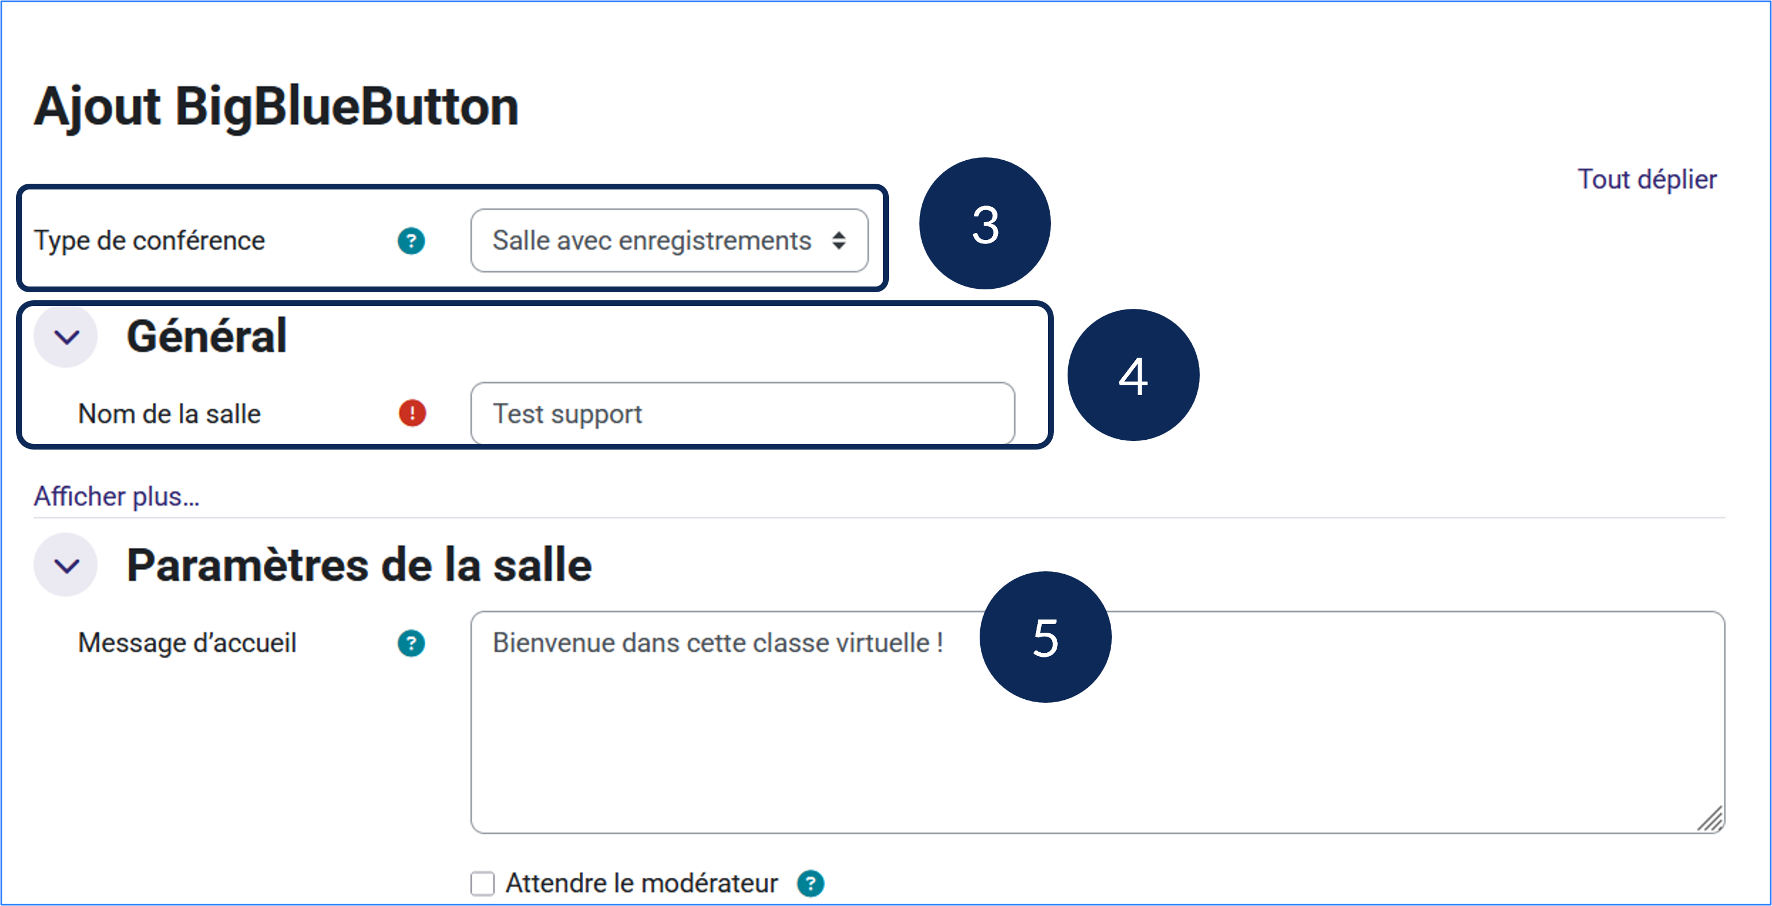Screen dimensions: 1772x906
Task: Click the step 4 number badge
Action: (1133, 375)
